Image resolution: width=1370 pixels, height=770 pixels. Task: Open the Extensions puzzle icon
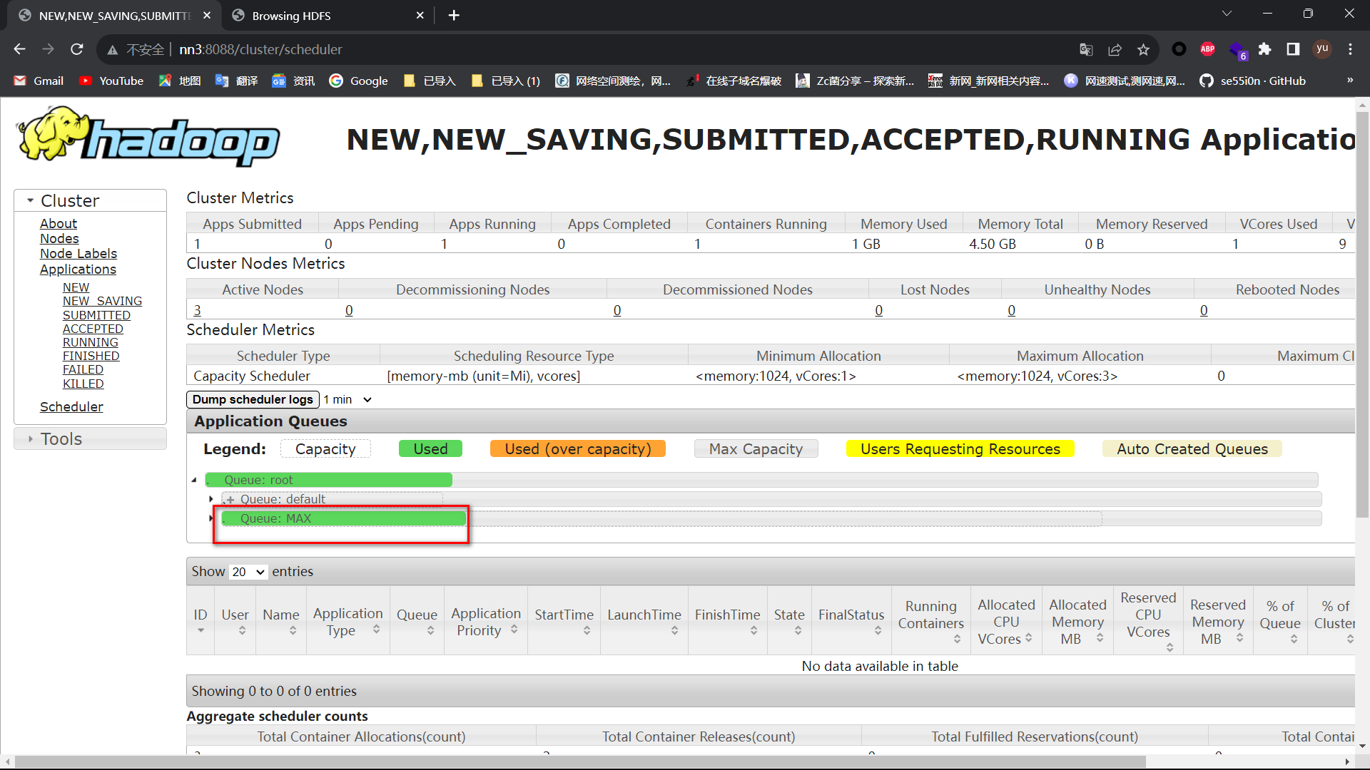tap(1264, 49)
